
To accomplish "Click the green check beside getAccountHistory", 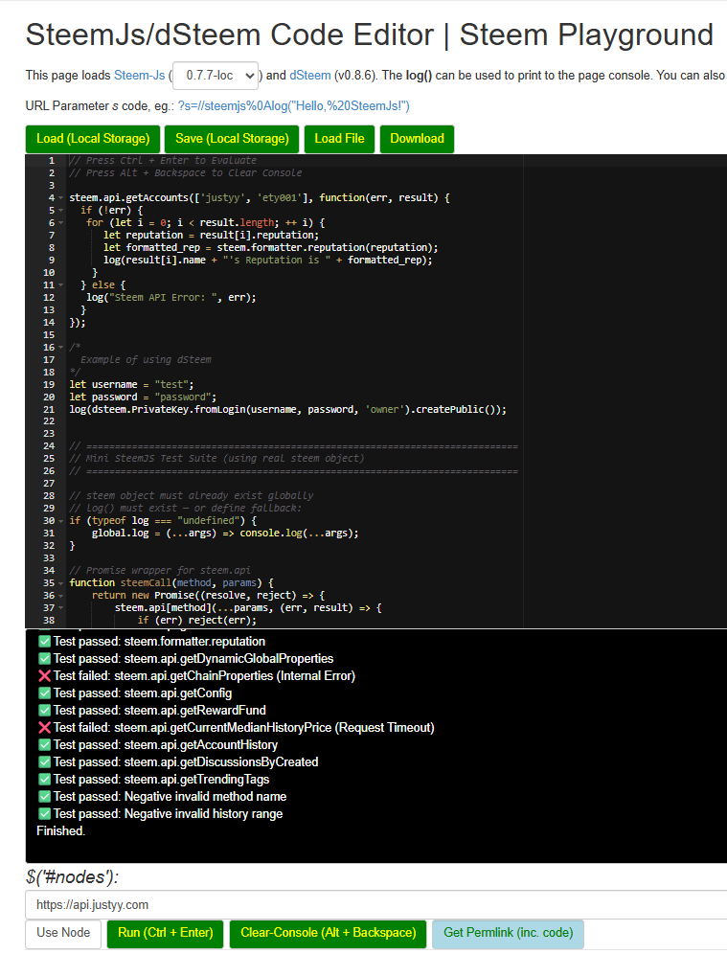I will [x=44, y=744].
